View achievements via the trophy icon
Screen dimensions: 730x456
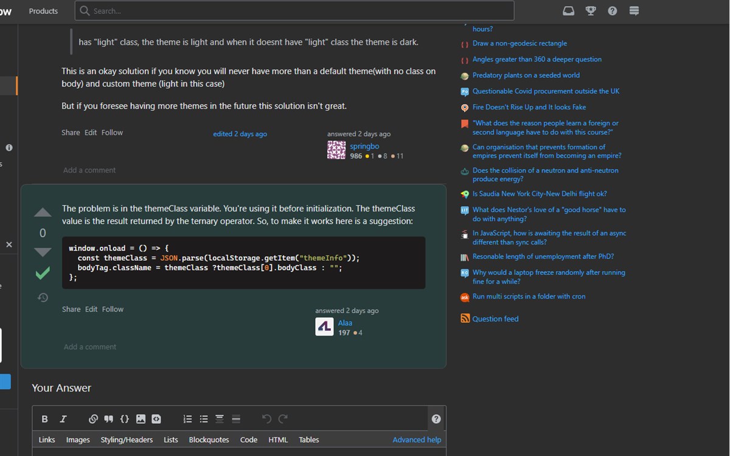(x=590, y=10)
